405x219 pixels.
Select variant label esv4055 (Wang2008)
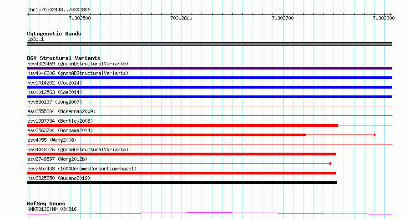pos(52,140)
